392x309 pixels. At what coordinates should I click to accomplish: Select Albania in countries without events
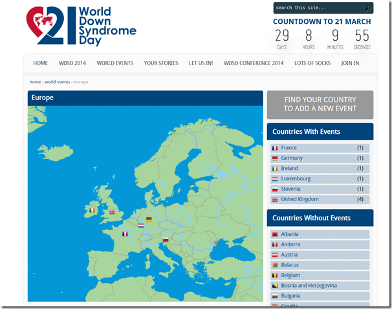320,234
